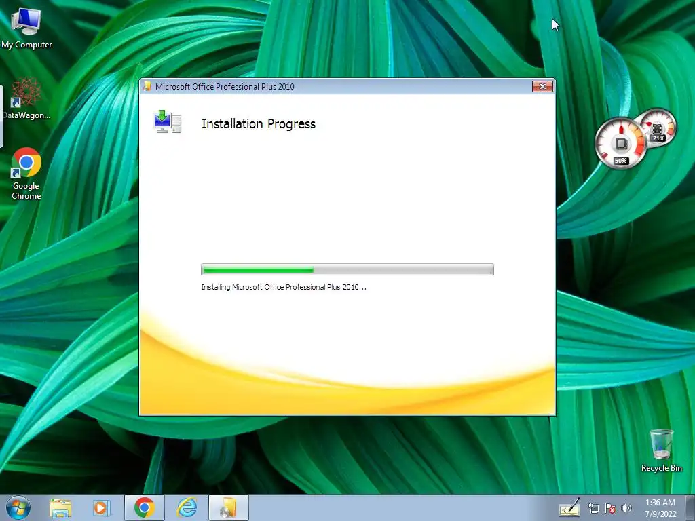Click the memory usage gadget showing 21%
The width and height of the screenshot is (695, 521).
pos(658,128)
